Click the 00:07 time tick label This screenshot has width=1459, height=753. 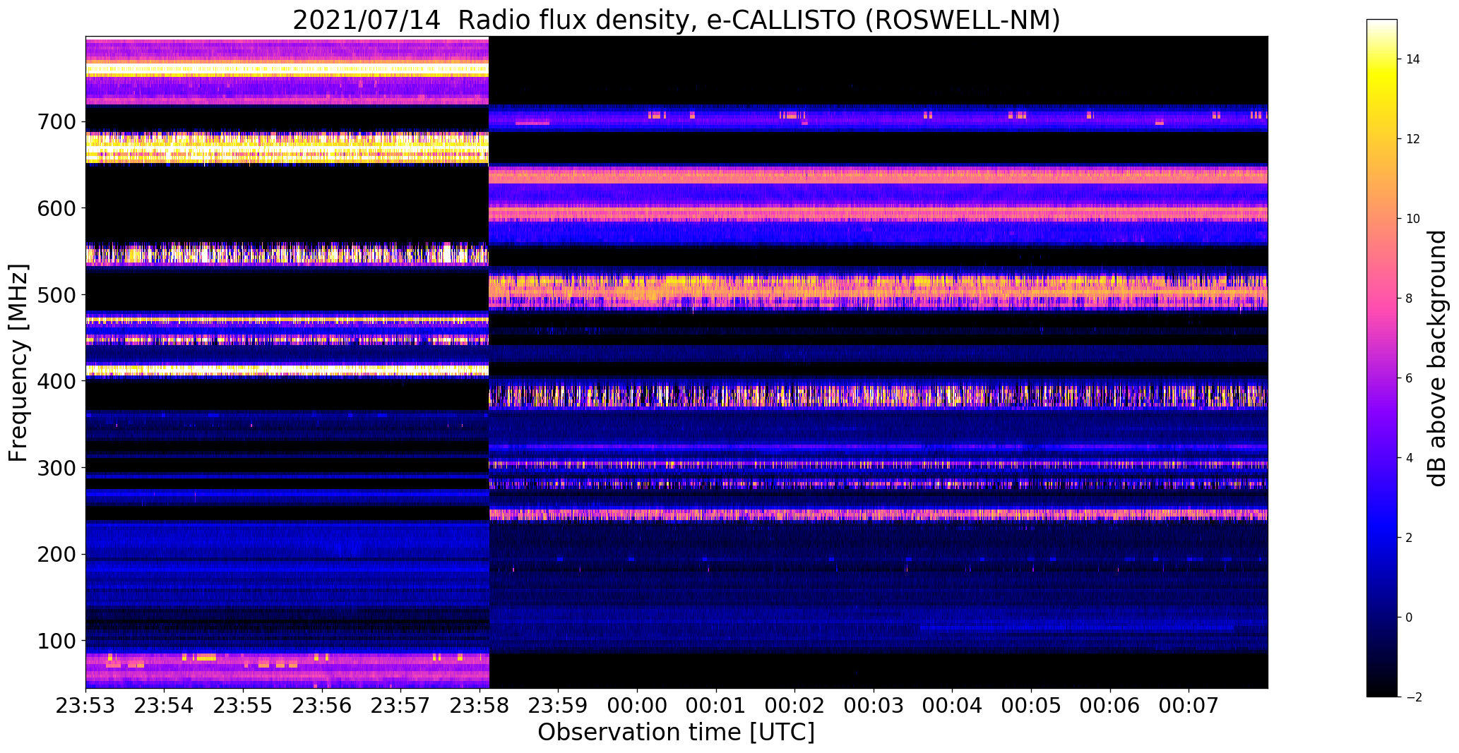(x=1189, y=705)
